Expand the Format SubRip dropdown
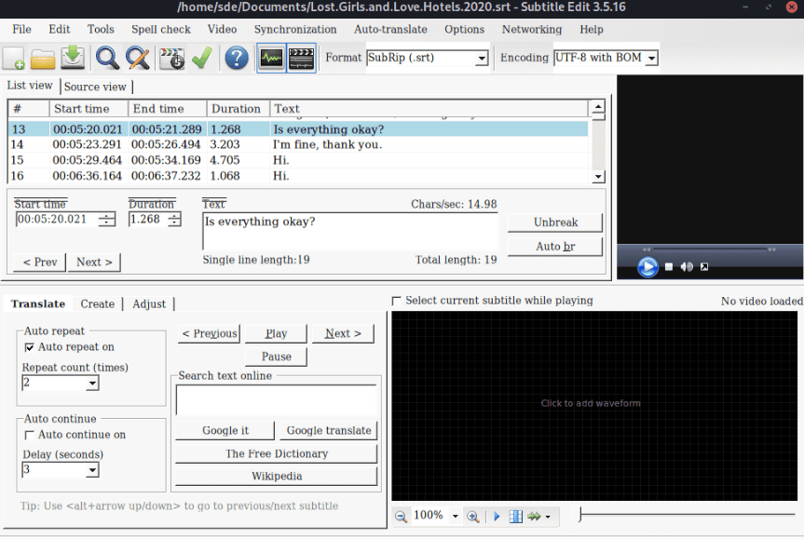This screenshot has width=804, height=539. [482, 59]
